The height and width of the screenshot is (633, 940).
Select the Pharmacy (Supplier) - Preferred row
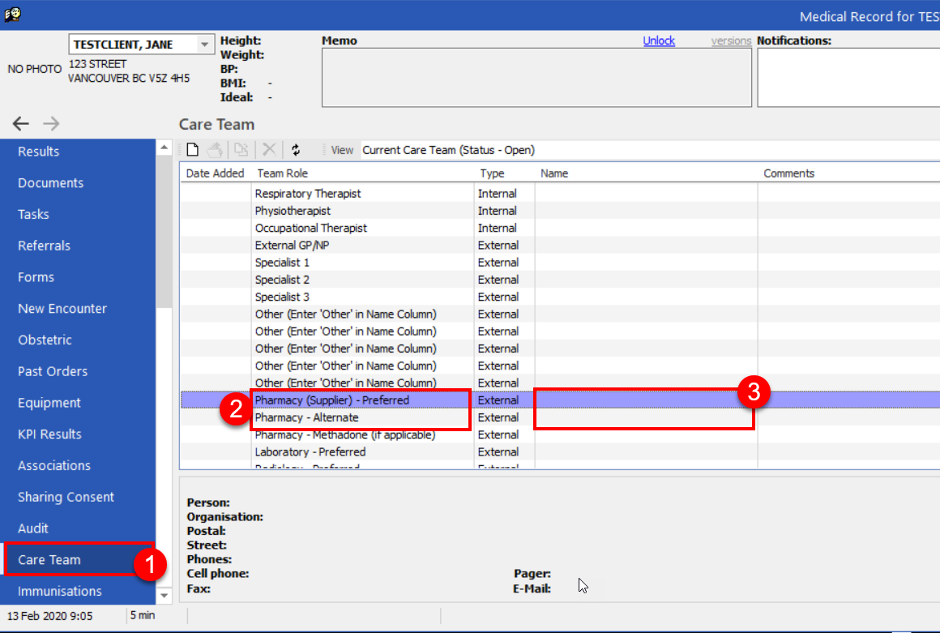tap(332, 400)
